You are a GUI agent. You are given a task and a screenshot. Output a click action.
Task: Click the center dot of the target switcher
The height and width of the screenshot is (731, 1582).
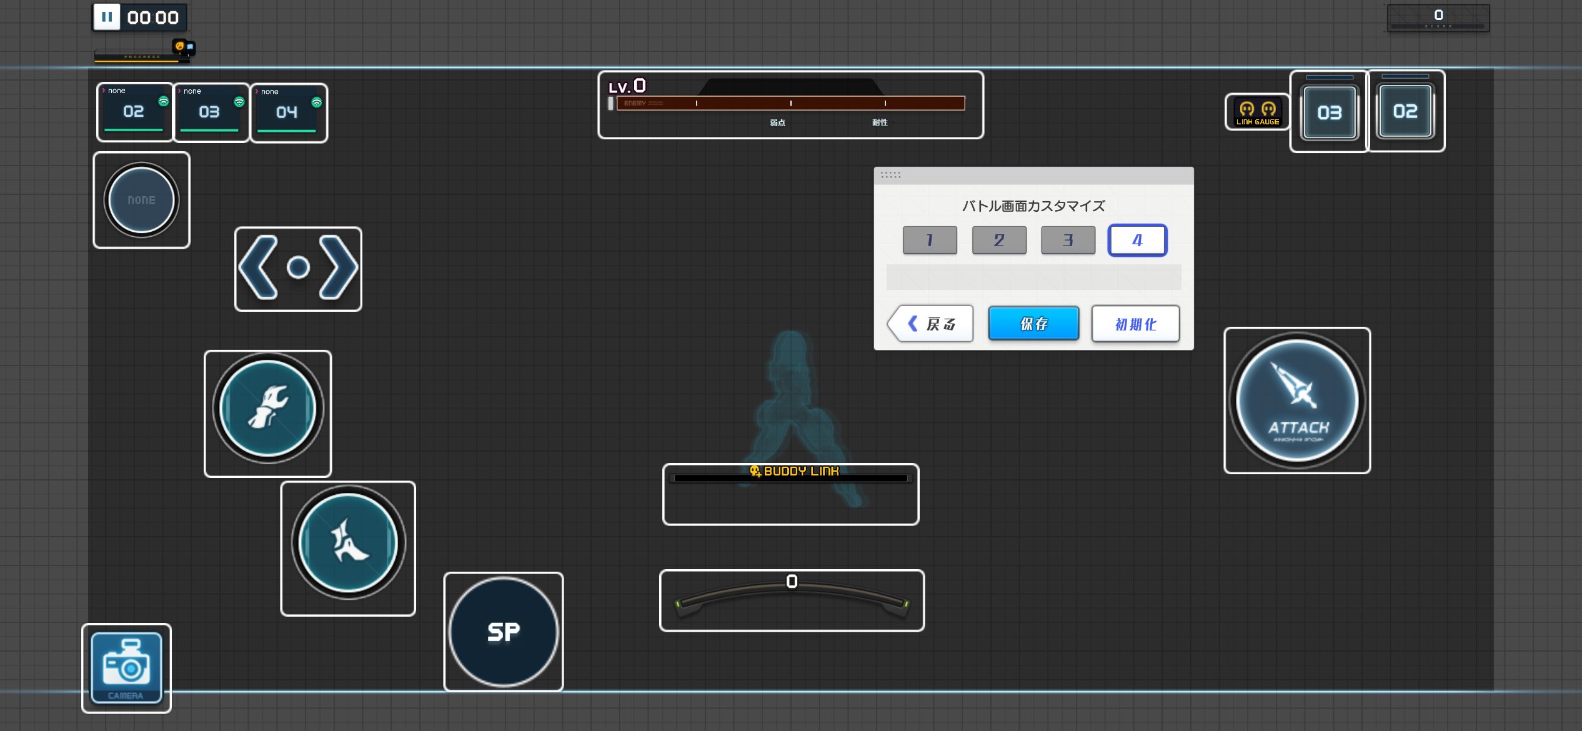pyautogui.click(x=298, y=267)
